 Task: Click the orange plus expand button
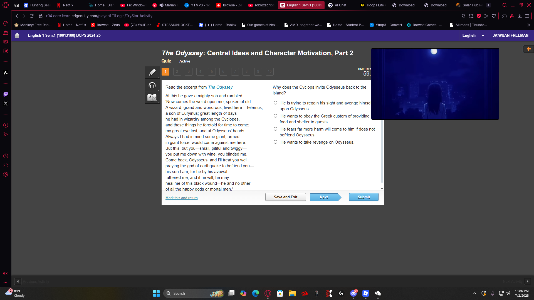528,49
